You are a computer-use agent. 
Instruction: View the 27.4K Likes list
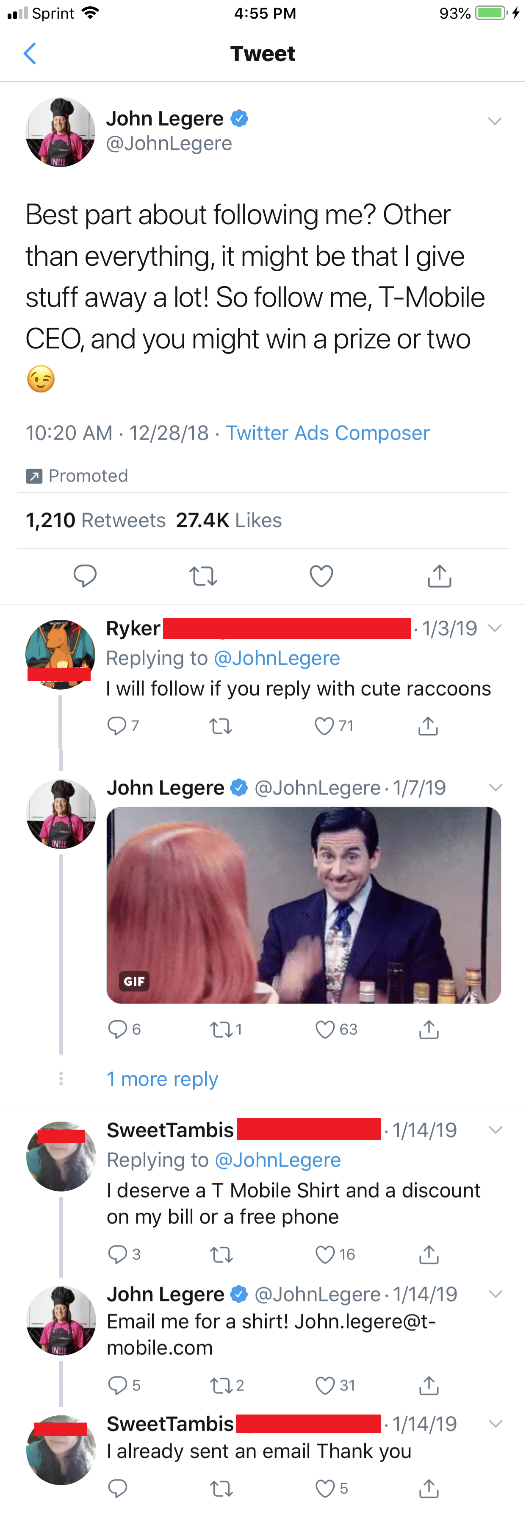(229, 520)
